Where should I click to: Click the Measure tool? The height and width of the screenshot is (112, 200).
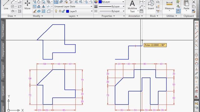point(169,5)
